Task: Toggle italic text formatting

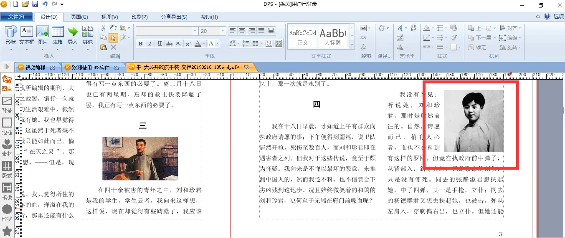Action: 150,44
